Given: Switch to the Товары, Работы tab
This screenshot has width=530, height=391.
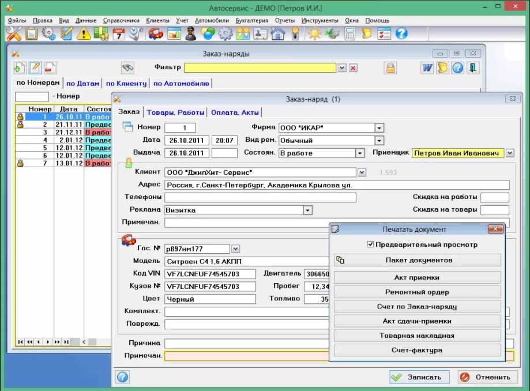Looking at the screenshot, I should click(175, 112).
